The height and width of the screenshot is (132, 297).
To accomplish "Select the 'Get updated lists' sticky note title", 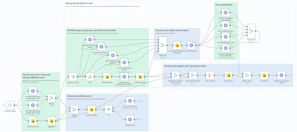I will 224,4.
